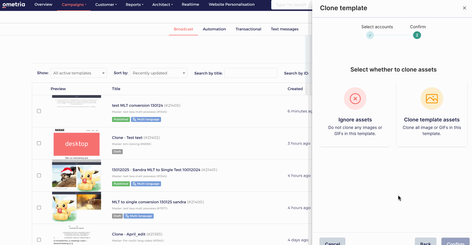Click the Ignore assets red X icon
The height and width of the screenshot is (245, 472).
355,98
